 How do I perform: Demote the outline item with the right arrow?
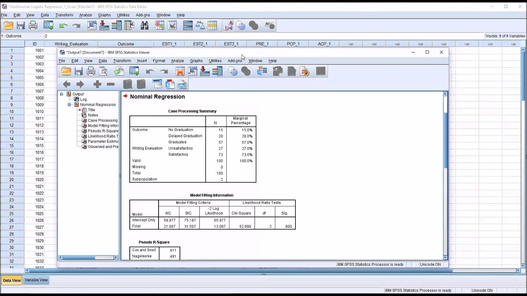point(80,84)
